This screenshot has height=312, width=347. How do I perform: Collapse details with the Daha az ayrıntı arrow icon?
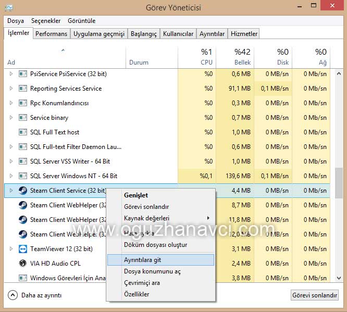(13, 295)
